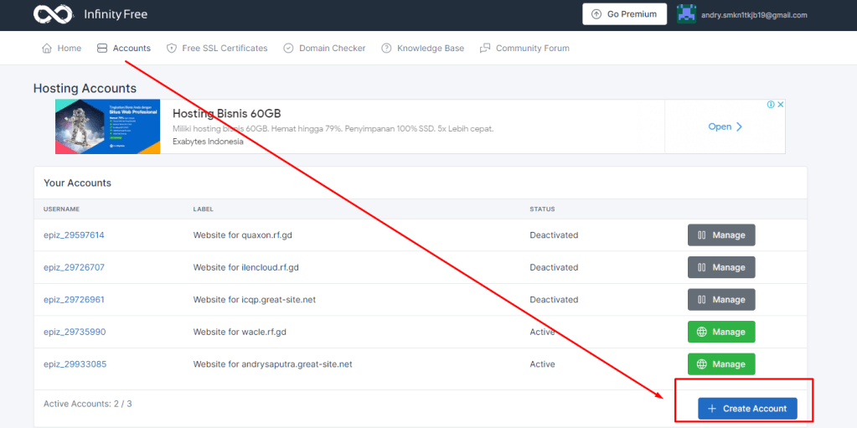Click the Hosting Bisnis ad thumbnail image
Screen dimensions: 857x428
click(107, 126)
